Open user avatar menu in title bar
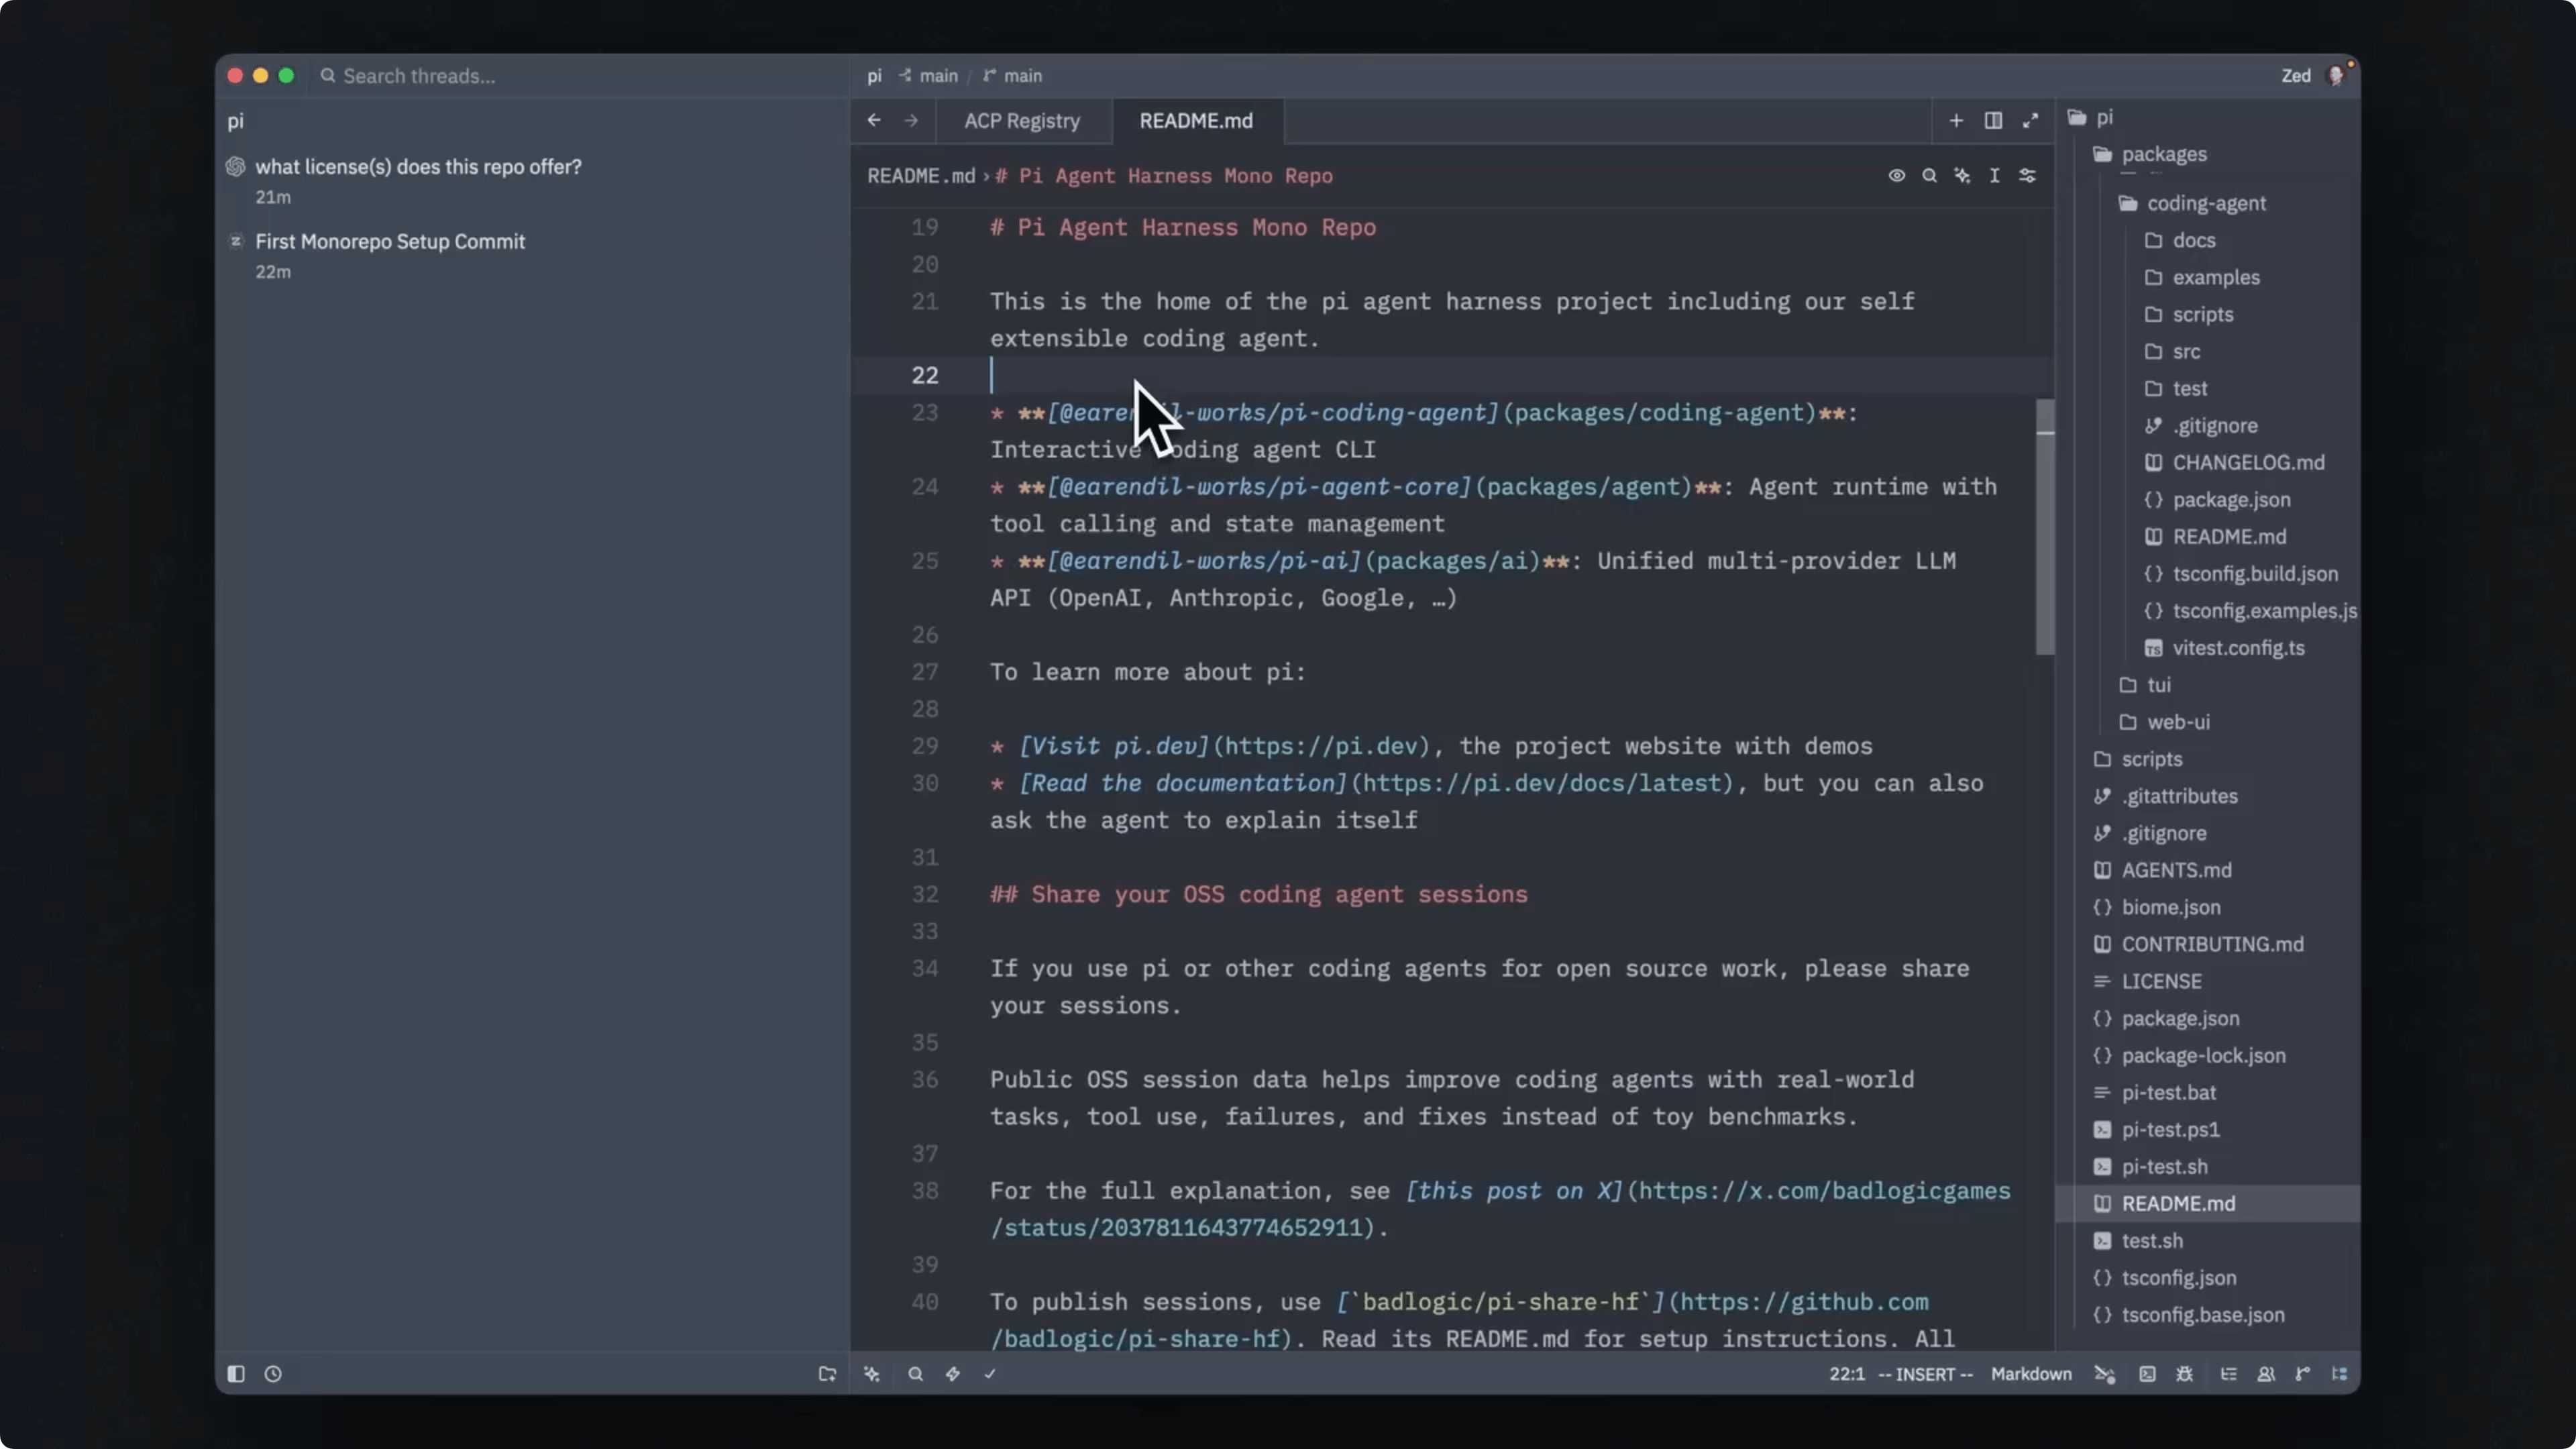The image size is (2576, 1449). tap(2336, 76)
